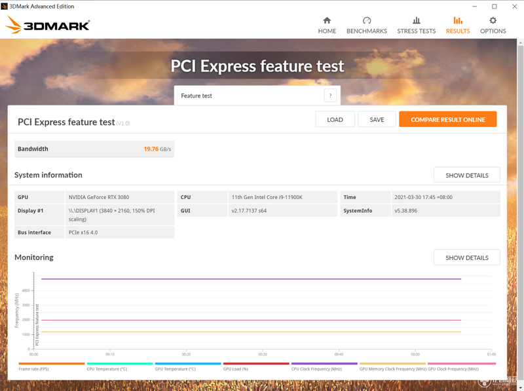Show details for System information
Image resolution: width=524 pixels, height=391 pixels.
tap(467, 175)
